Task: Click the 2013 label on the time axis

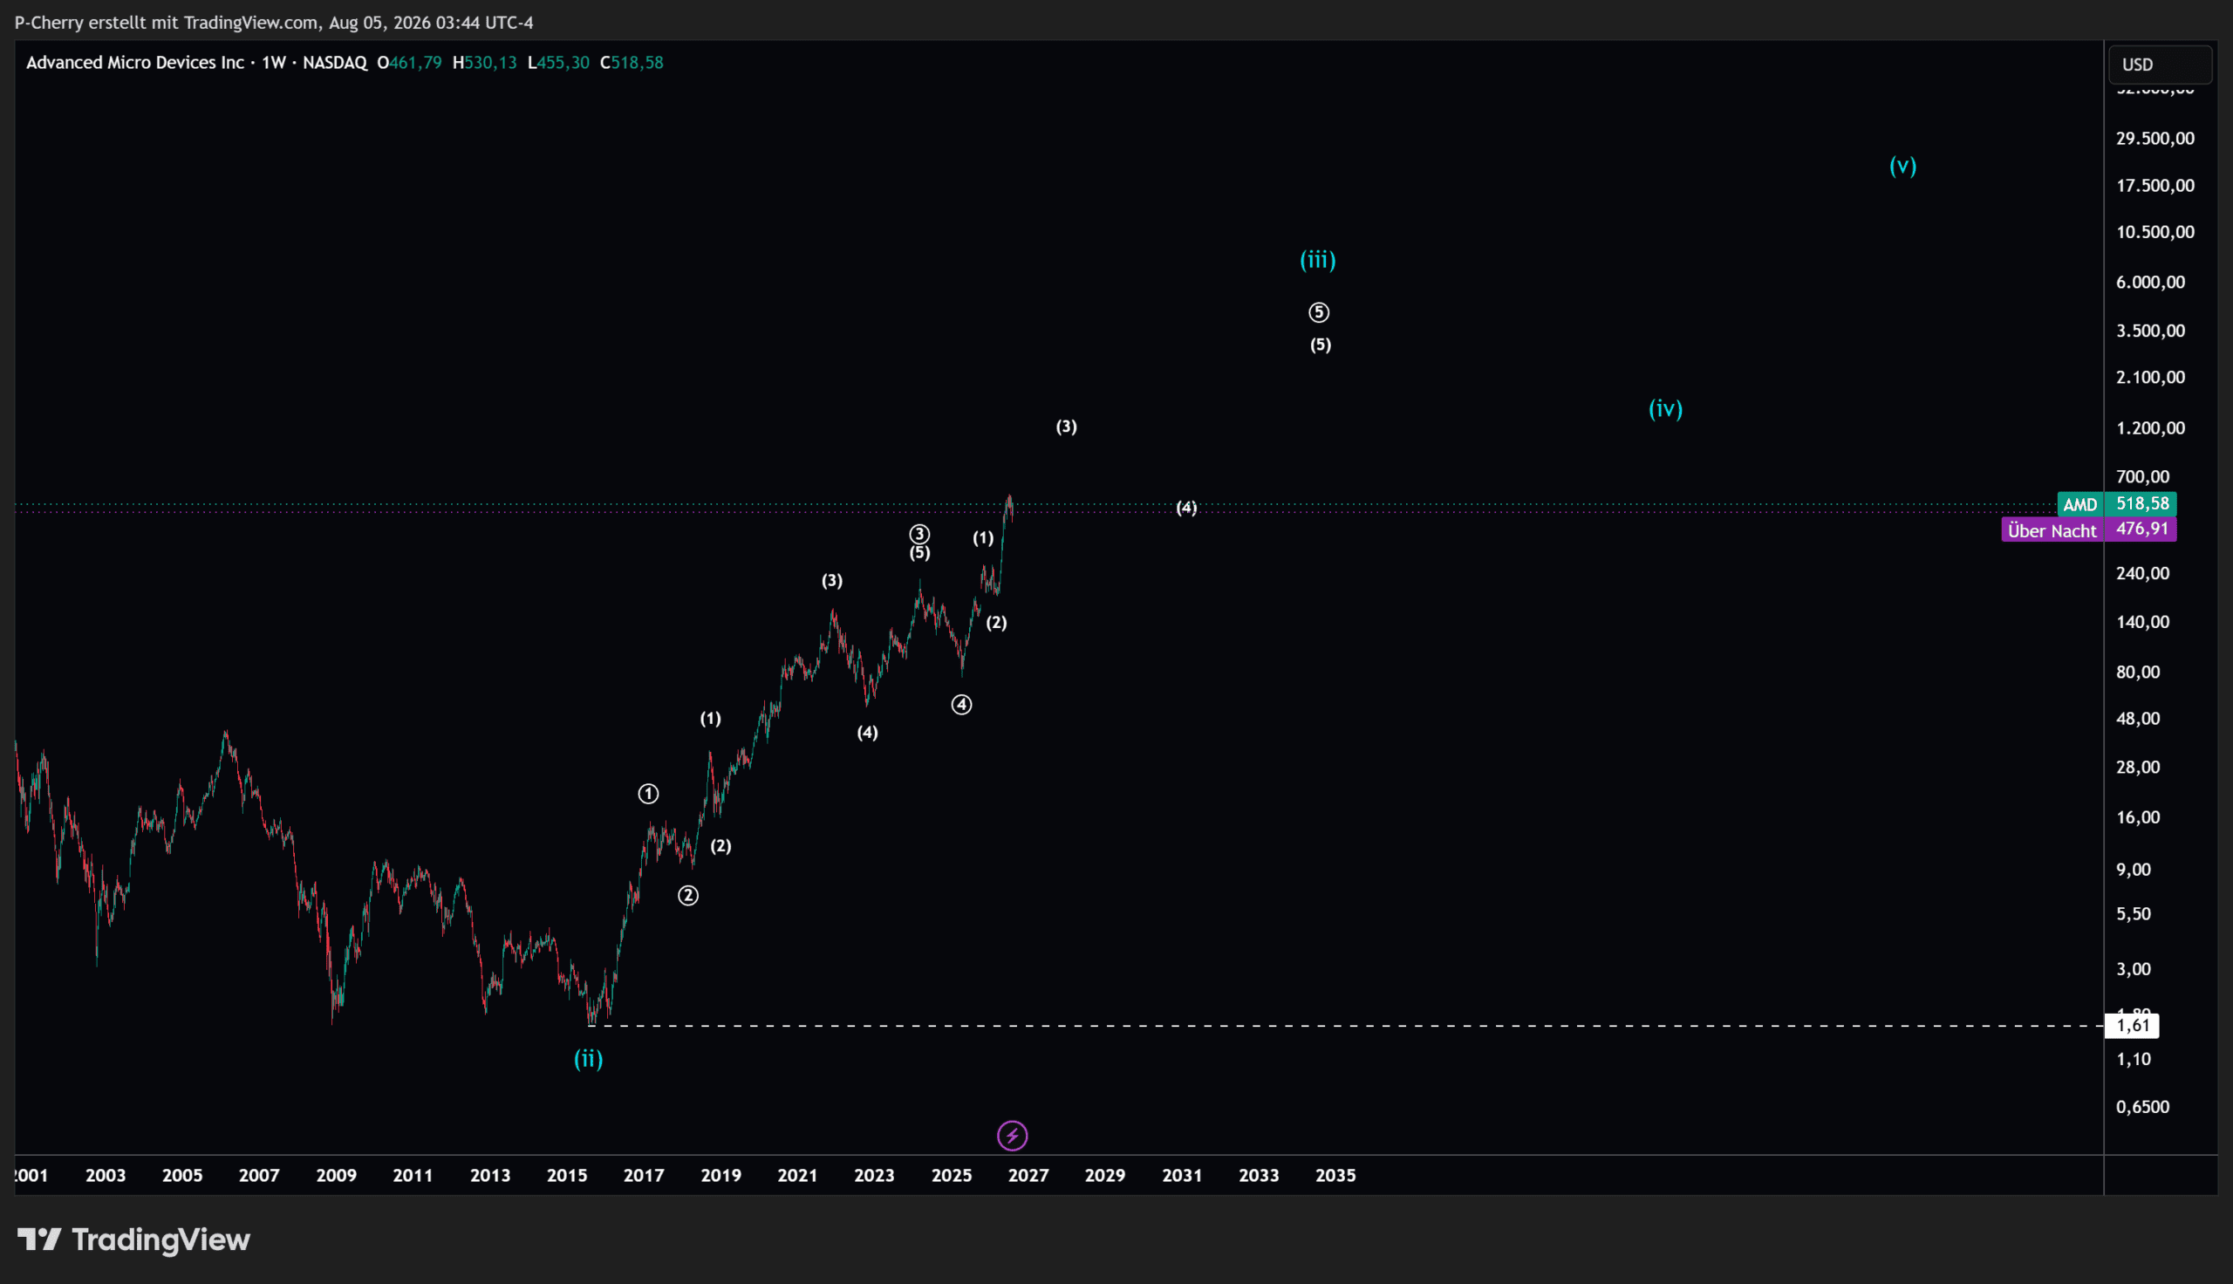Action: click(490, 1176)
